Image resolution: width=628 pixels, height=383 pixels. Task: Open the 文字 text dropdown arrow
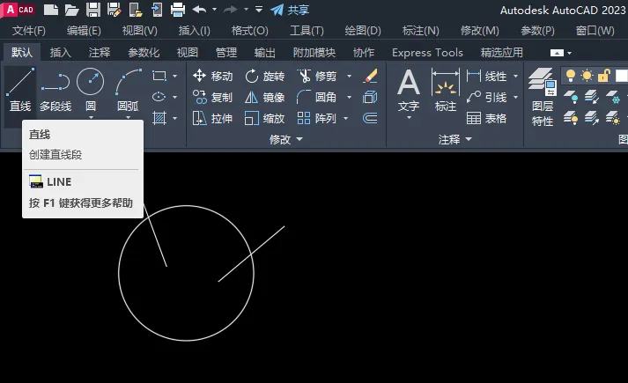(x=409, y=118)
